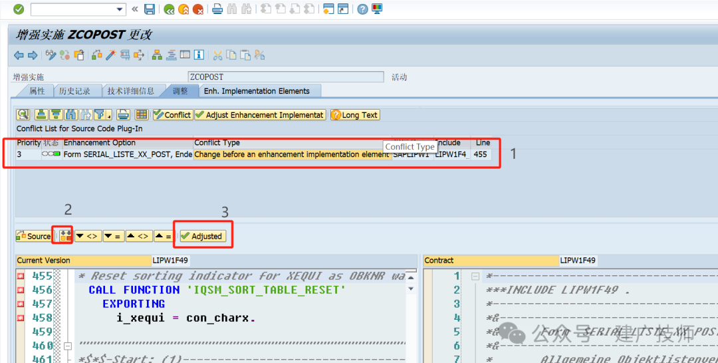Open the blue Help question mark icon
This screenshot has height=363, width=718.
[363, 9]
